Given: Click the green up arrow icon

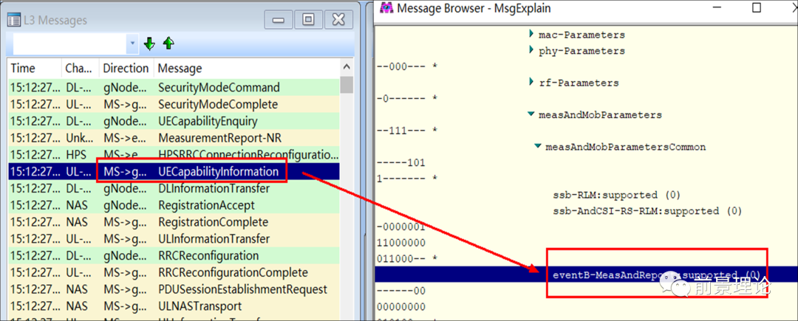Looking at the screenshot, I should coord(168,44).
